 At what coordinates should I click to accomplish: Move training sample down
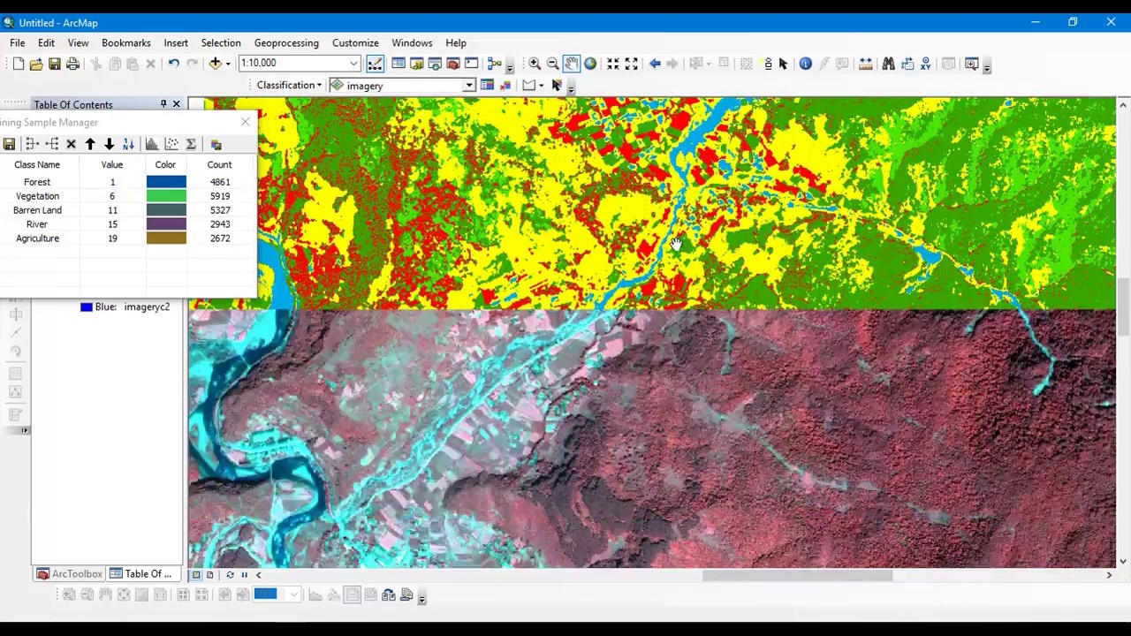click(x=109, y=144)
